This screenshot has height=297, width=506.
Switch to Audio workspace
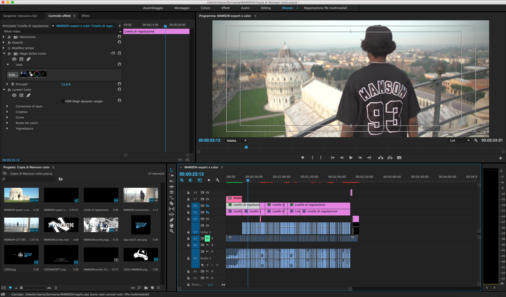pos(245,8)
